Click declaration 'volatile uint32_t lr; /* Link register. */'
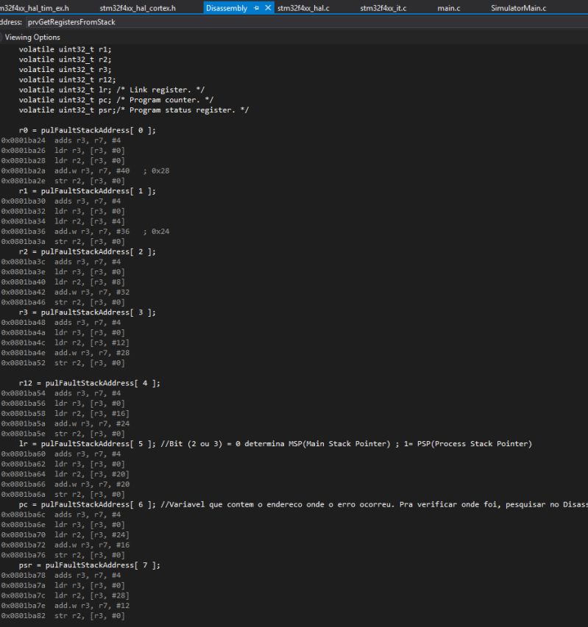588x627 pixels. (112, 90)
